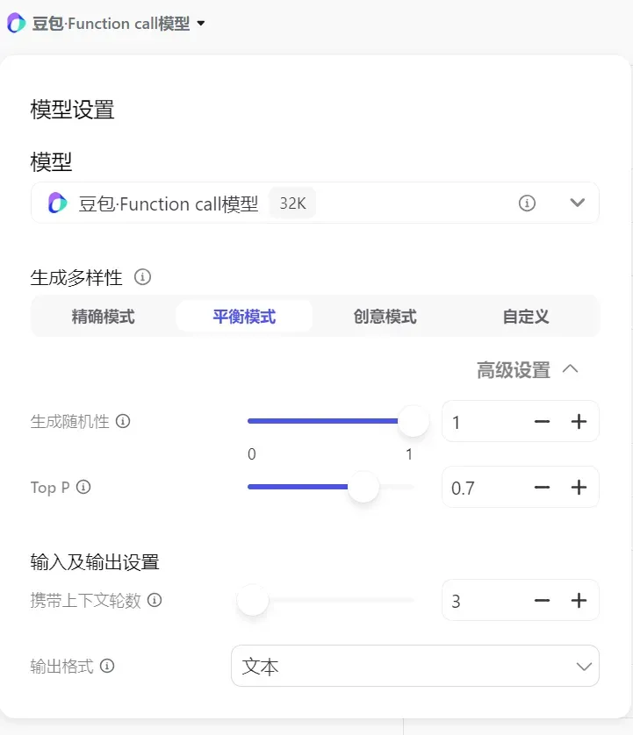Image resolution: width=633 pixels, height=735 pixels.
Task: Click the 模型设置 heading
Action: click(72, 110)
